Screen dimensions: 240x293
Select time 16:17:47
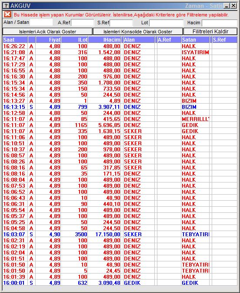pyautogui.click(x=14, y=59)
